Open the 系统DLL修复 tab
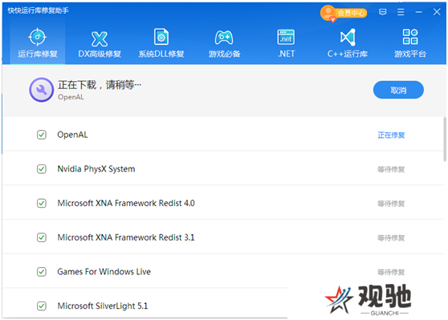 click(x=161, y=43)
